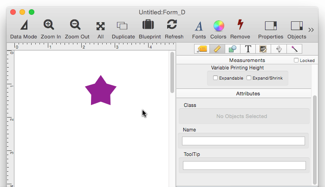Select the paint bucket inspector tab
The image size is (325, 187).
click(x=279, y=49)
